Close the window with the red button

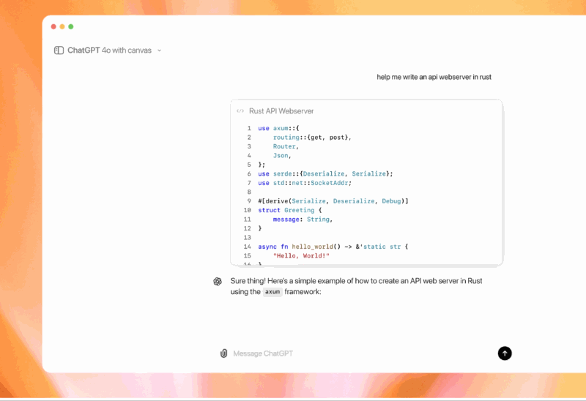click(53, 26)
